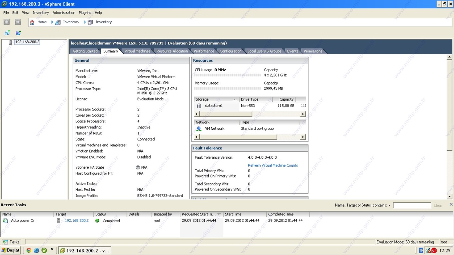Switch to the Performance tab
The width and height of the screenshot is (454, 255).
(x=204, y=51)
